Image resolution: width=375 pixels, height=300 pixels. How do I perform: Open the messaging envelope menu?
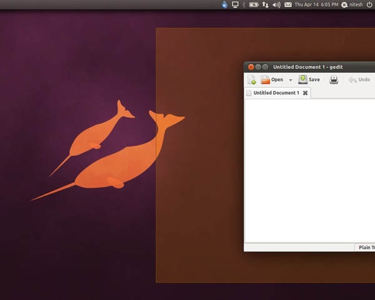tap(288, 4)
